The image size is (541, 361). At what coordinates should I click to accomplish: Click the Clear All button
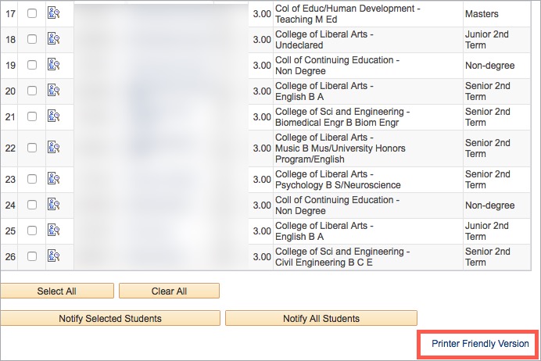click(x=169, y=291)
